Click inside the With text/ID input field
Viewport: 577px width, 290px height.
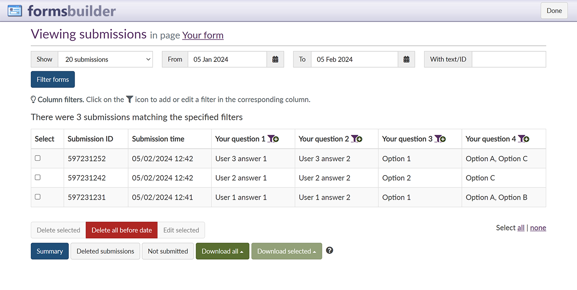click(x=509, y=59)
